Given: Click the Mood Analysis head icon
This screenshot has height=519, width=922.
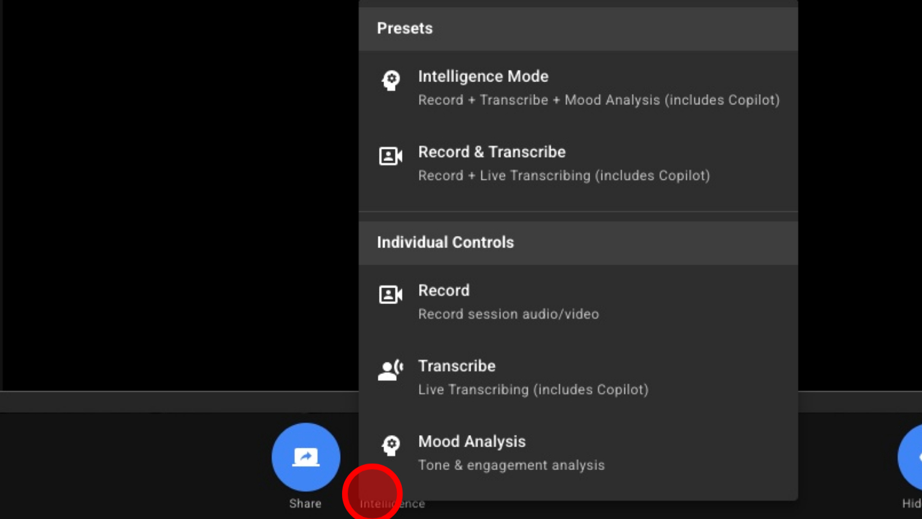Looking at the screenshot, I should (390, 446).
